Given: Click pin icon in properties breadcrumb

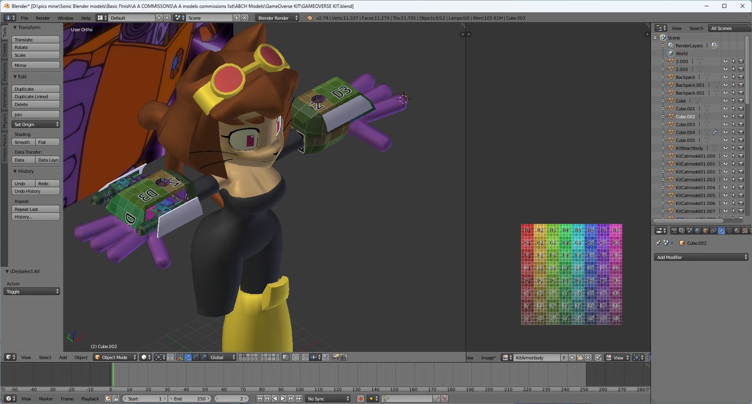Looking at the screenshot, I should pyautogui.click(x=658, y=243).
